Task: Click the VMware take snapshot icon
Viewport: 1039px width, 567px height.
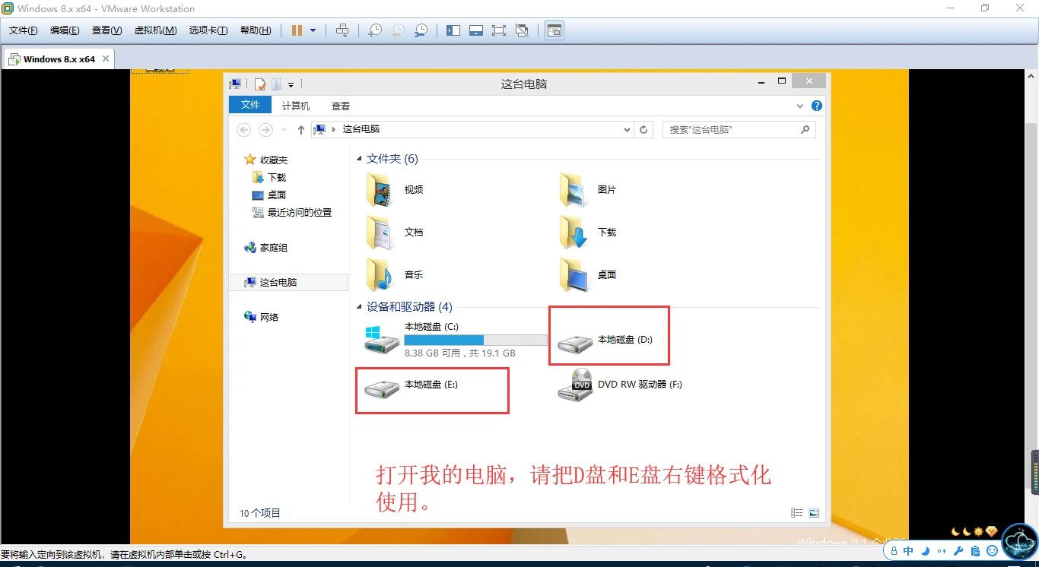Action: pyautogui.click(x=375, y=30)
